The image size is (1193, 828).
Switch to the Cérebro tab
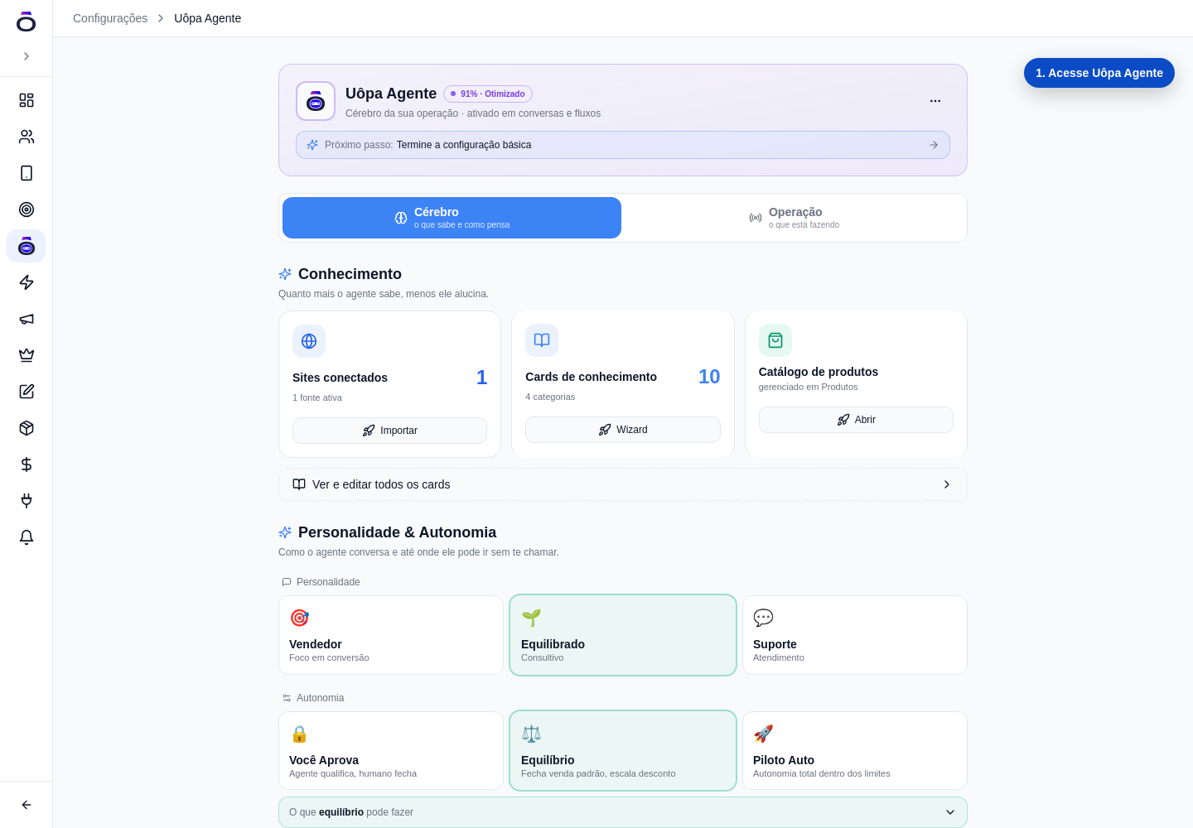452,218
